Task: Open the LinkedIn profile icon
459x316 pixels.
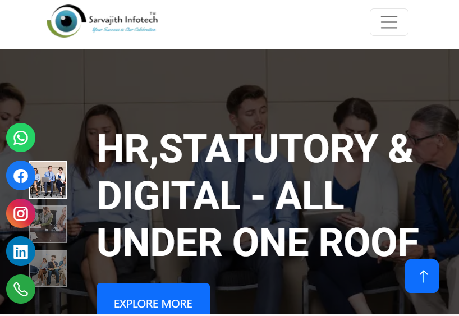Action: coord(21,251)
